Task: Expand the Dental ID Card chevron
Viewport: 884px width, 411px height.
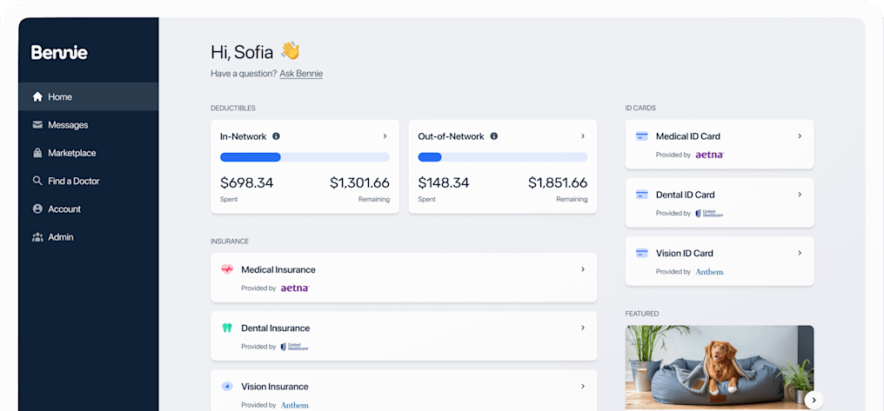Action: point(800,195)
